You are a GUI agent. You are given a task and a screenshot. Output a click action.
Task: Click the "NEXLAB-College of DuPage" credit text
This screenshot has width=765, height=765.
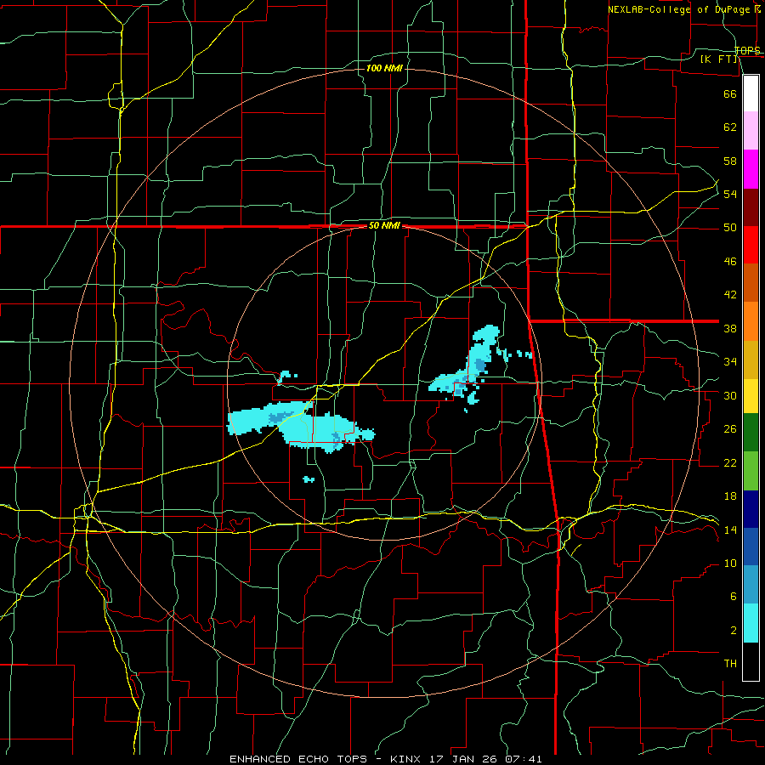680,9
